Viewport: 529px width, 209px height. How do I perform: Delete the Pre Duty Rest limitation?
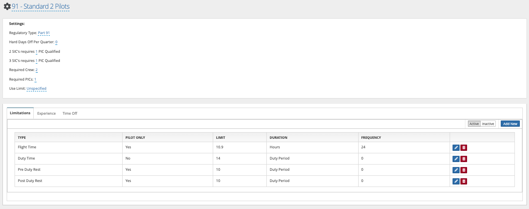click(x=464, y=170)
